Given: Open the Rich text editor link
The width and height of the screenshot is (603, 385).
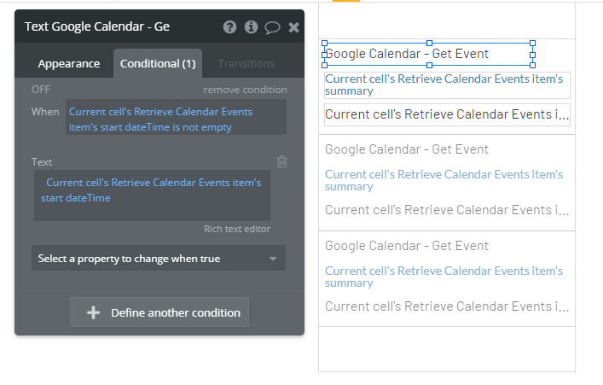Looking at the screenshot, I should [237, 229].
